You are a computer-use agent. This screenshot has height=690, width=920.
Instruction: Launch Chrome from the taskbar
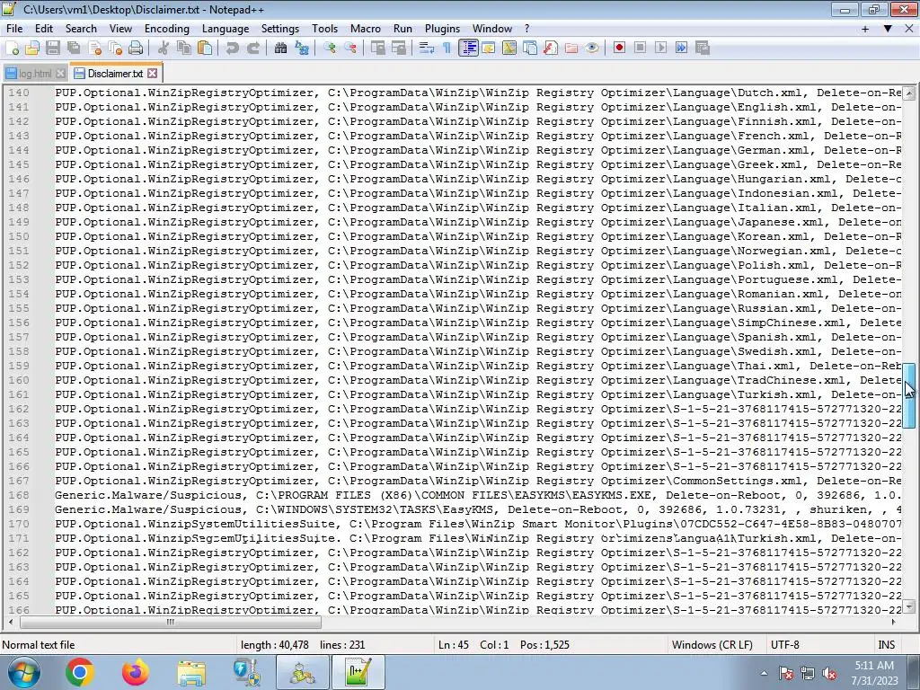pos(80,672)
